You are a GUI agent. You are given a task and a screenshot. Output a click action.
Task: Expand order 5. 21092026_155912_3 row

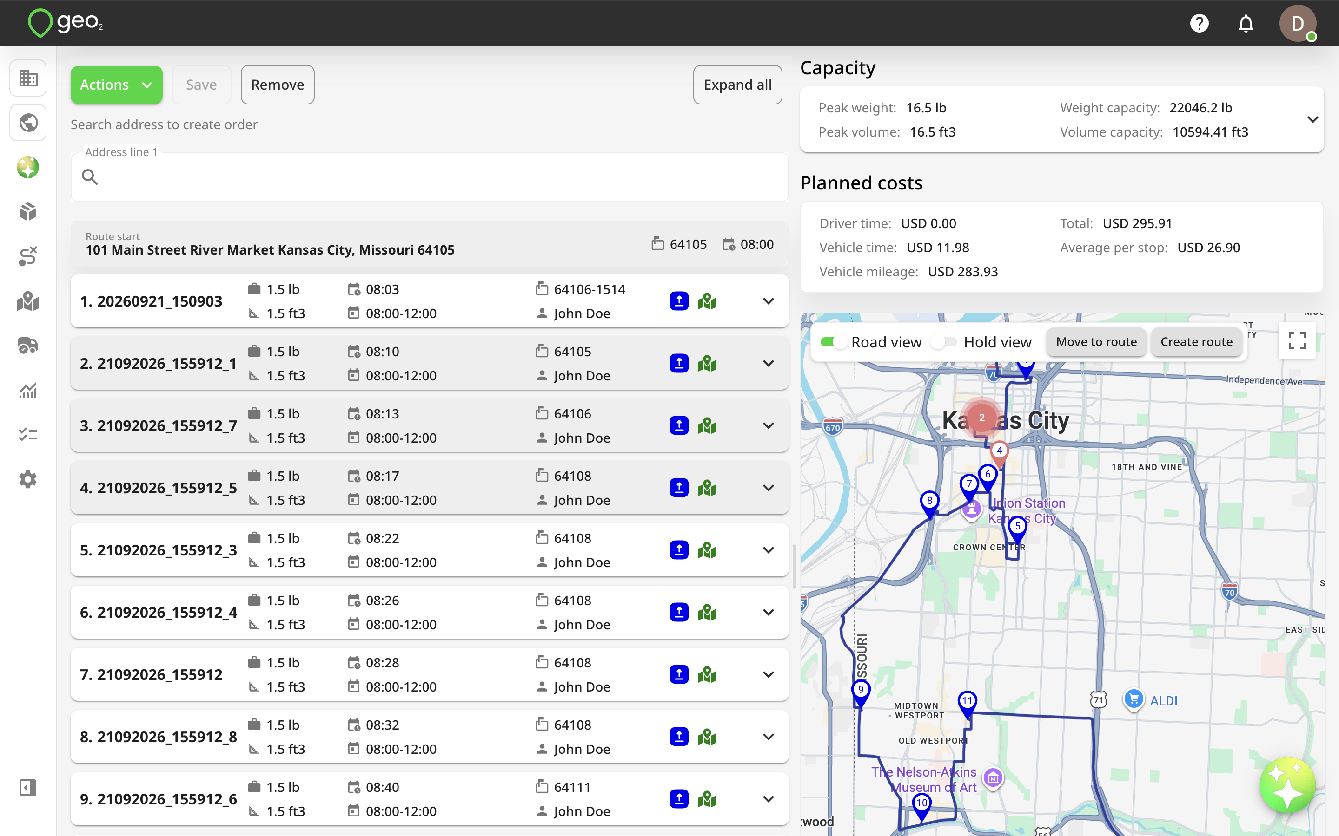coord(769,550)
